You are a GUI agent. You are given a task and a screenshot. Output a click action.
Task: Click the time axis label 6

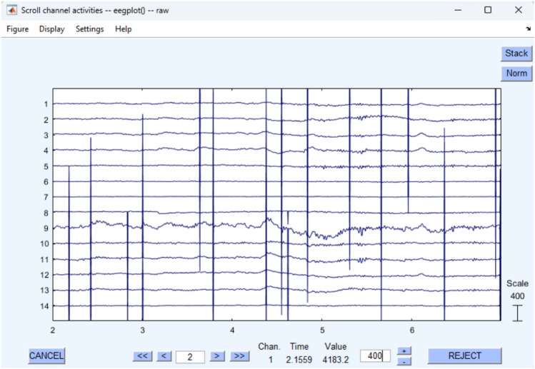tap(412, 330)
